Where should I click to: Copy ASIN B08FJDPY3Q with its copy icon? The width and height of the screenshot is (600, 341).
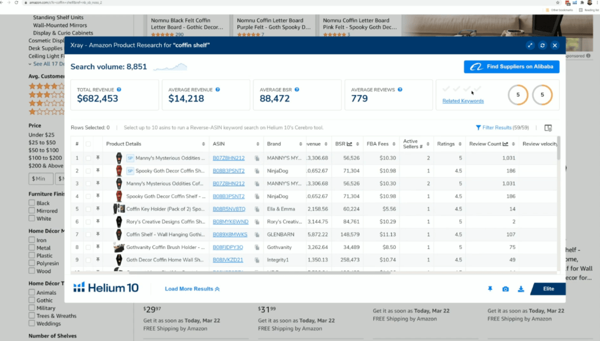[257, 248]
